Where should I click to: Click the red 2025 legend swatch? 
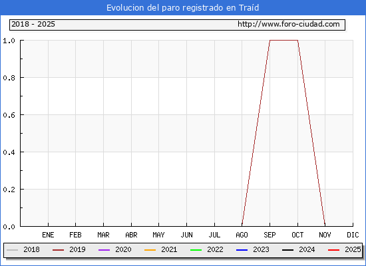click(334, 250)
